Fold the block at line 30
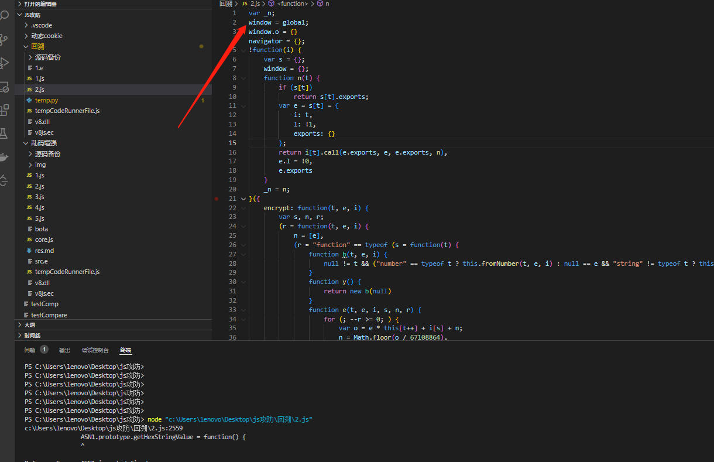714x462 pixels. [x=243, y=282]
